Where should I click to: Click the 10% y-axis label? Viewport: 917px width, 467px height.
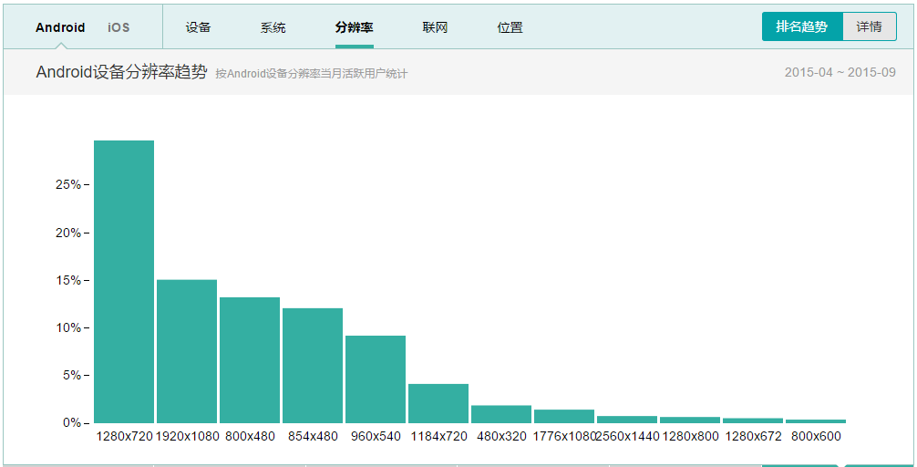tap(67, 327)
